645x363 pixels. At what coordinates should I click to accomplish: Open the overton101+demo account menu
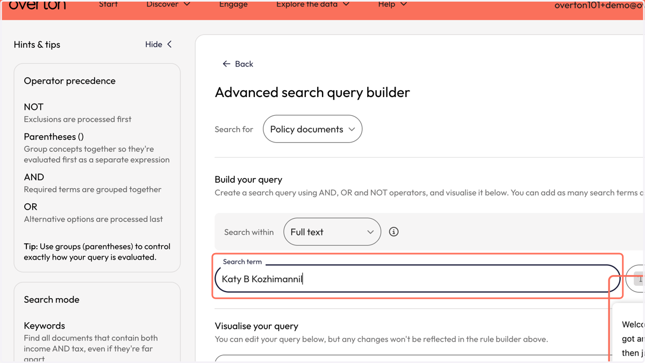click(x=599, y=5)
